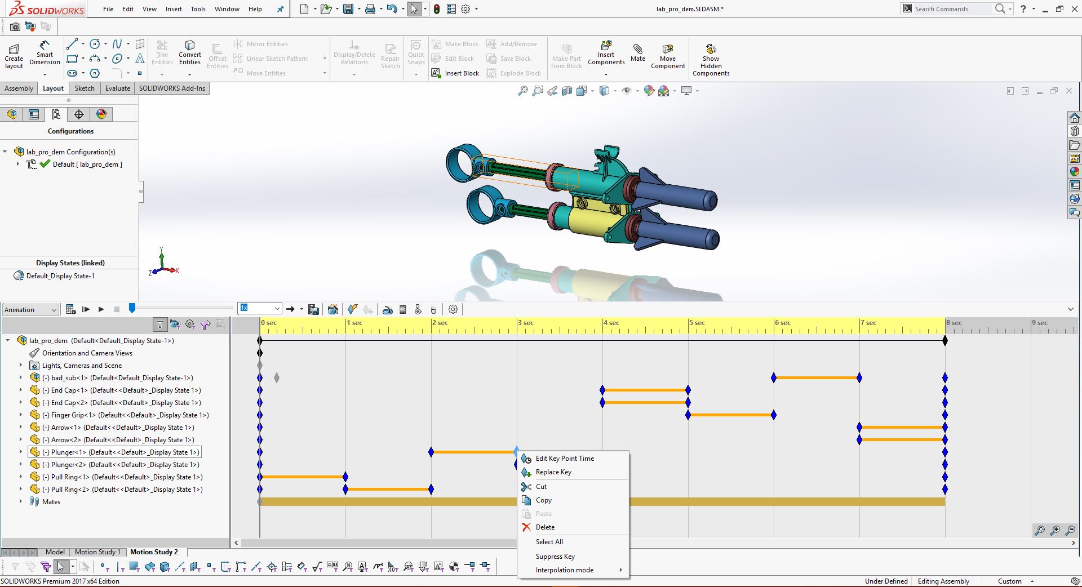
Task: Click the Calculate motion study icon
Action: click(x=70, y=309)
